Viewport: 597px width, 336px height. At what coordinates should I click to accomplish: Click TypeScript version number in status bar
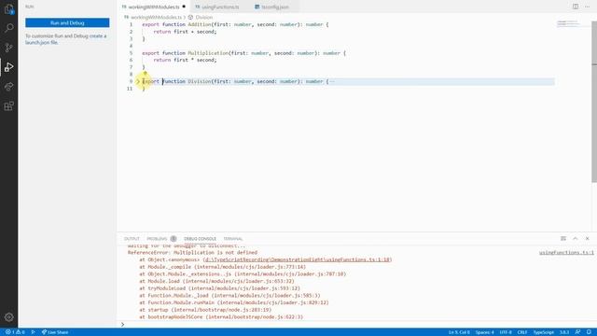click(x=563, y=332)
